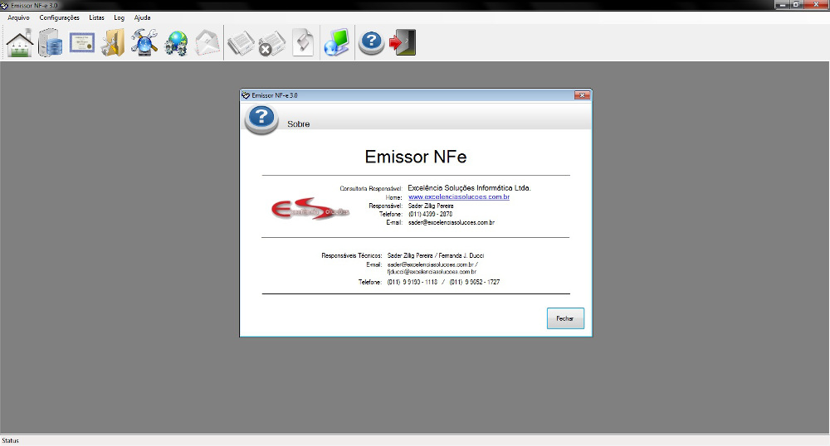Click the open envelope toolbar icon
Viewport: 830px width, 446px height.
click(207, 42)
